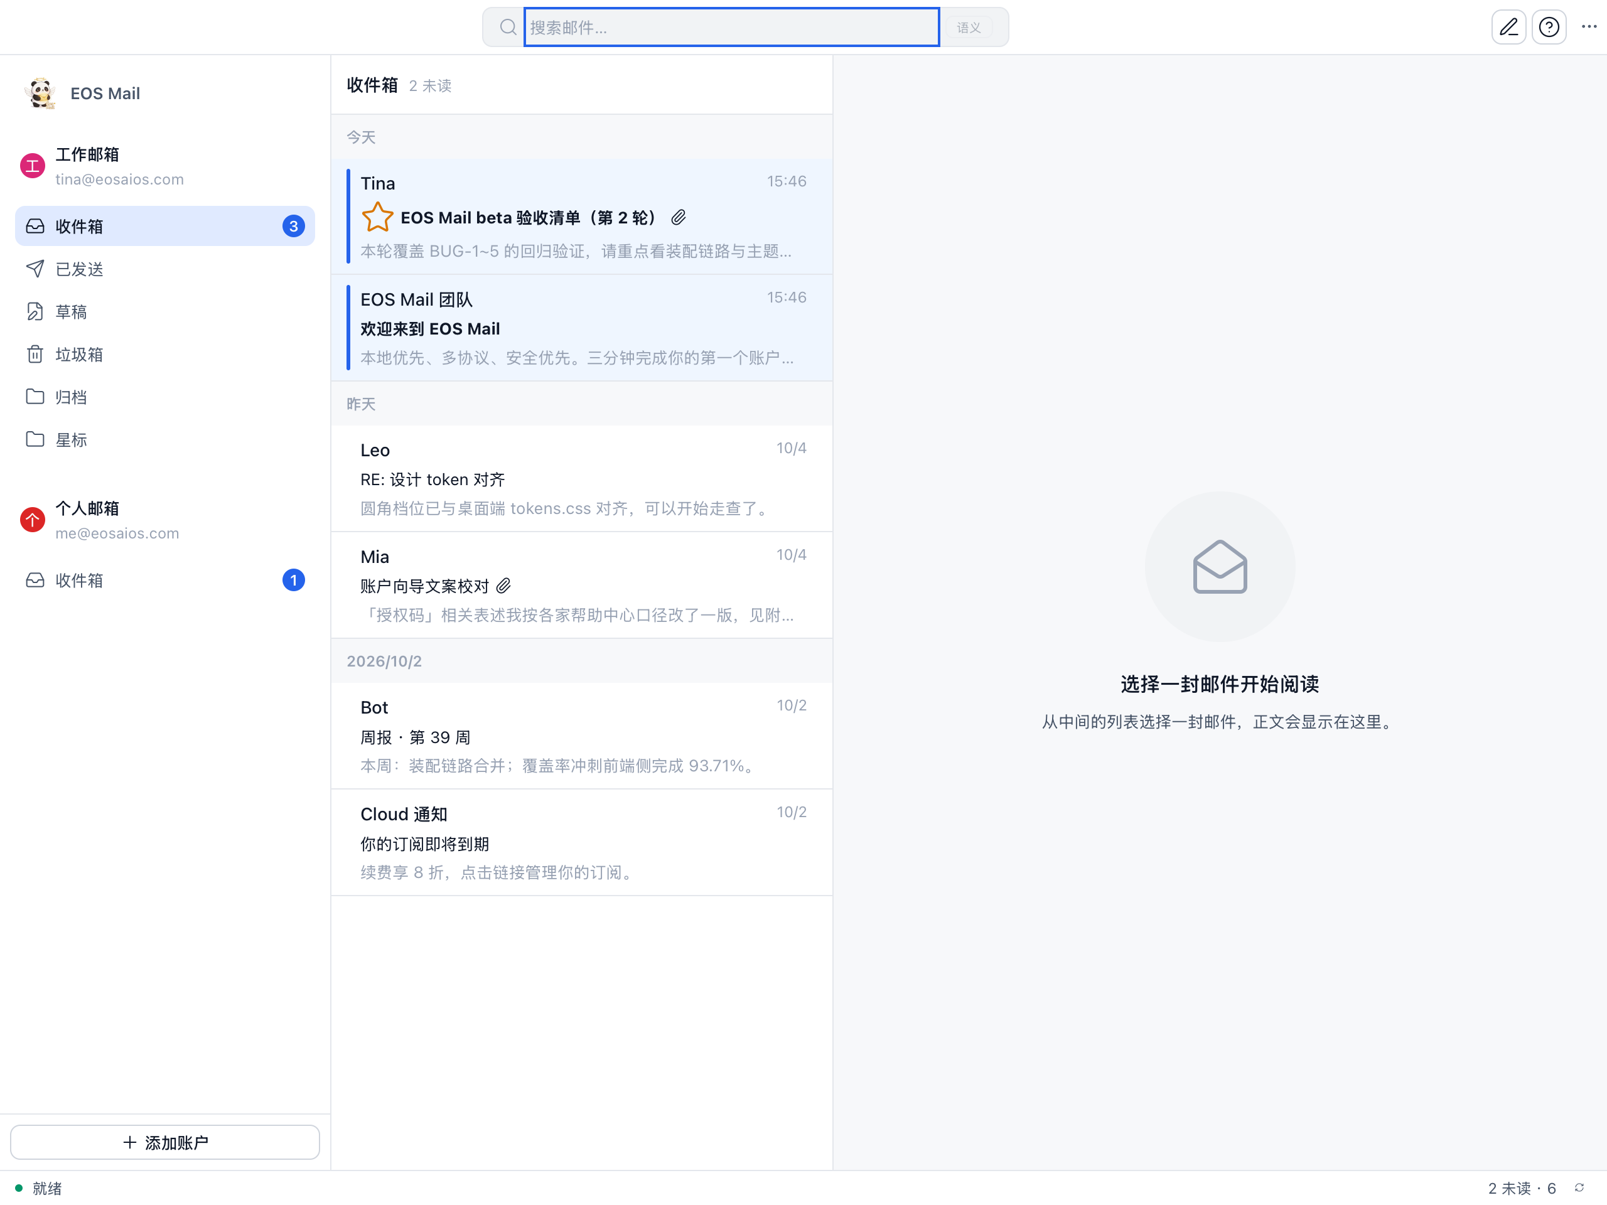Click the 2 未读 · 6 status count
Screen dimensions: 1607x1205
click(x=1522, y=1188)
